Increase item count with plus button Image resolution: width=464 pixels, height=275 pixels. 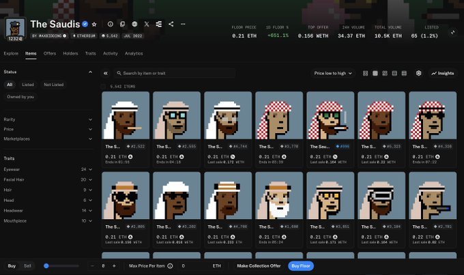click(x=114, y=266)
